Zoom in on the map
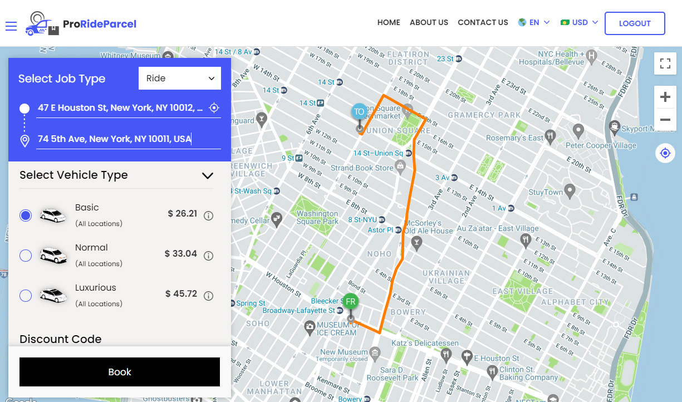 click(x=665, y=97)
